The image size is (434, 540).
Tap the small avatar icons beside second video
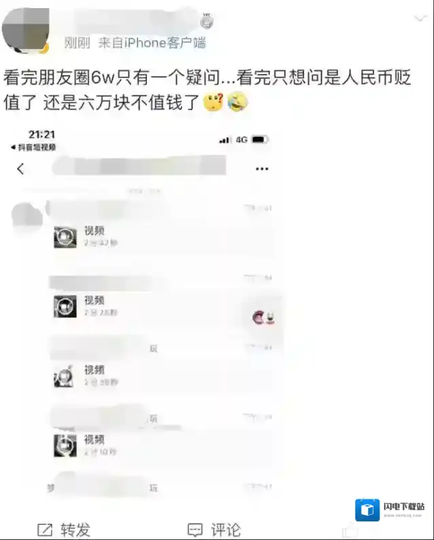click(263, 317)
